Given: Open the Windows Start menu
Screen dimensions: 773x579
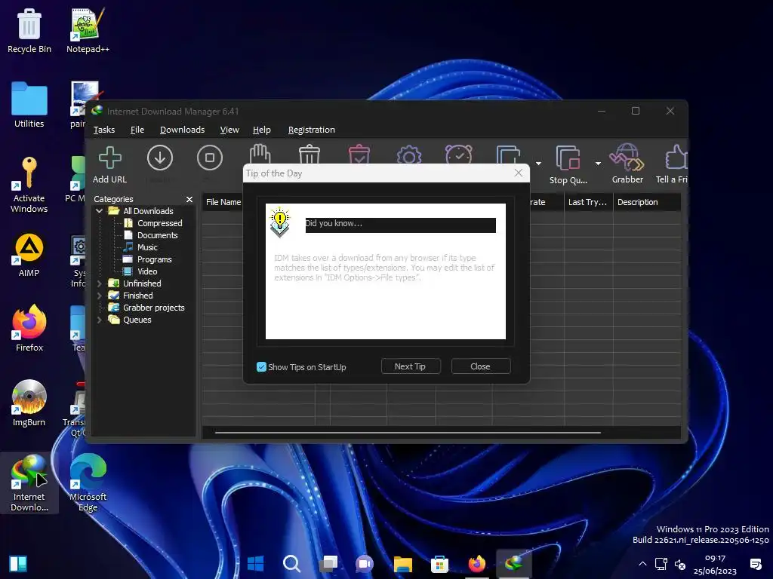Looking at the screenshot, I should [255, 563].
